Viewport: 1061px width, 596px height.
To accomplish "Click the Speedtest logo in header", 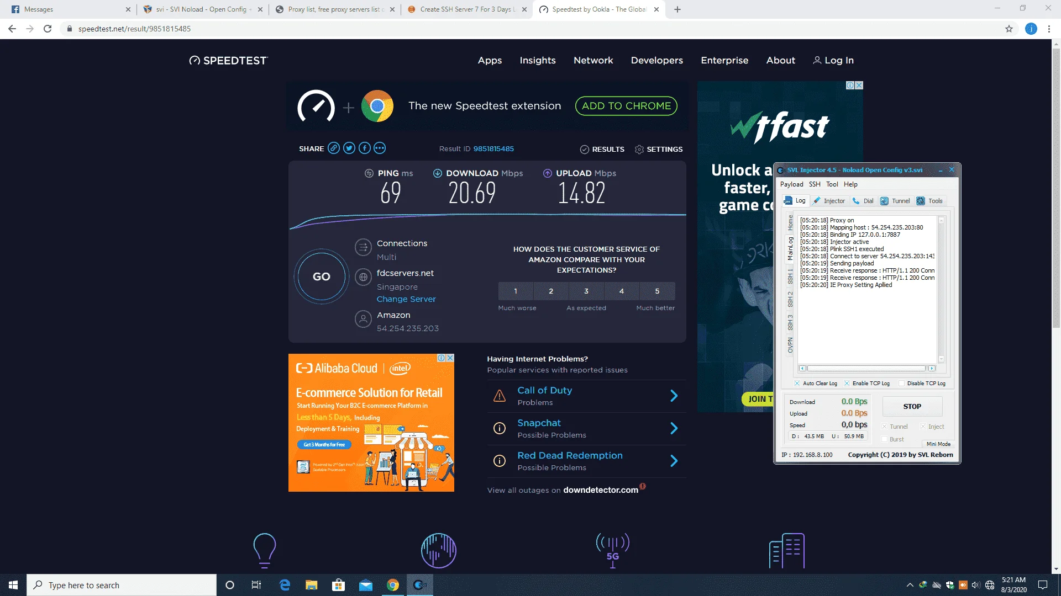I will 228,61.
